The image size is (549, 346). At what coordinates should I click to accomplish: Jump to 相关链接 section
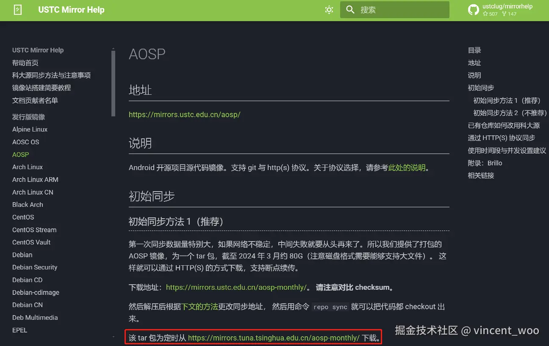(x=481, y=176)
